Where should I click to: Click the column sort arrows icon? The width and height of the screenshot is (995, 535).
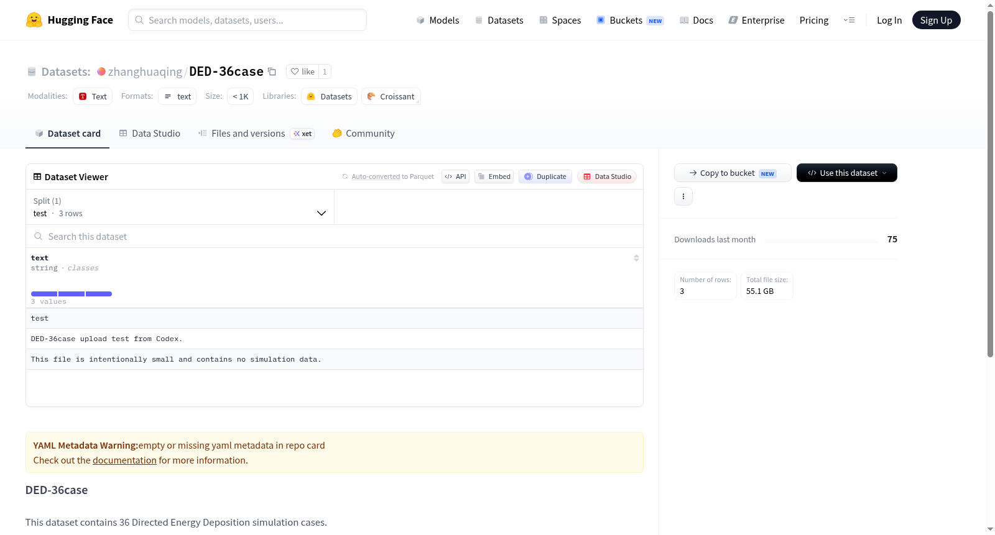click(636, 258)
